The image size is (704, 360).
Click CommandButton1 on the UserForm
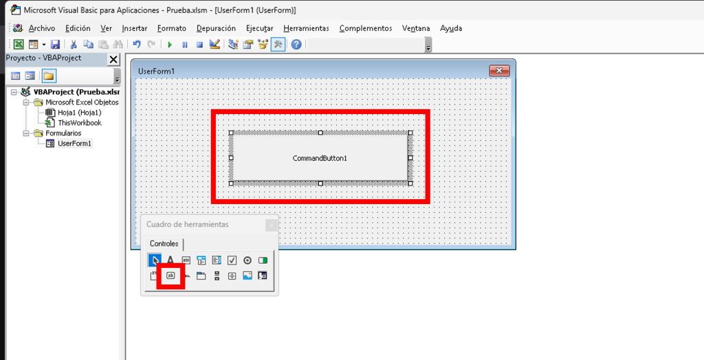[x=320, y=158]
